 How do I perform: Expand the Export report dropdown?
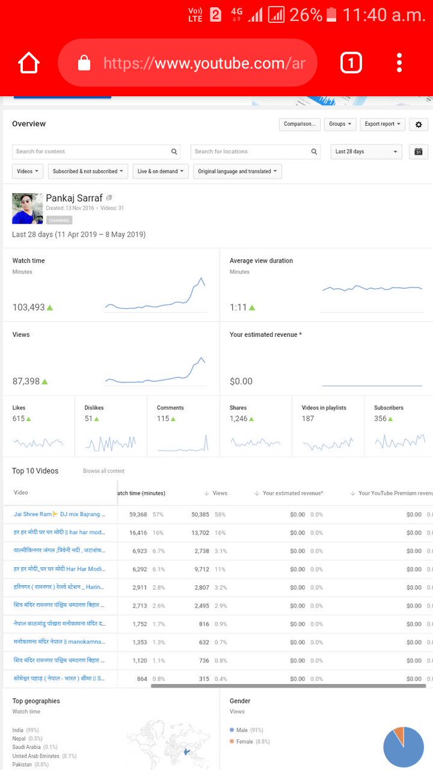(x=383, y=124)
